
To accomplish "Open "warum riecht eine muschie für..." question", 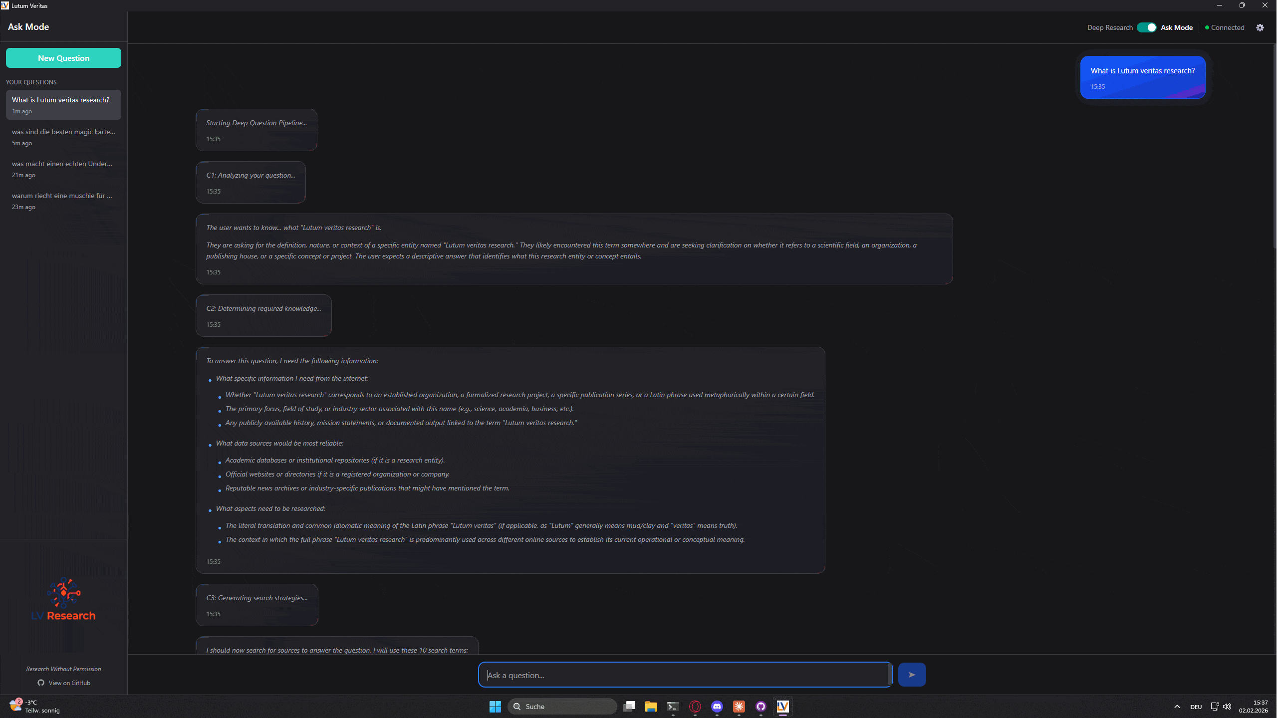I will pyautogui.click(x=63, y=200).
